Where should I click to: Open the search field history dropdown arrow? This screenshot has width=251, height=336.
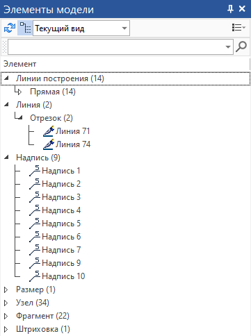pyautogui.click(x=228, y=47)
